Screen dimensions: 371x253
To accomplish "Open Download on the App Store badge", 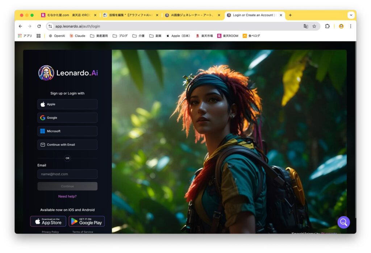I will (x=48, y=221).
